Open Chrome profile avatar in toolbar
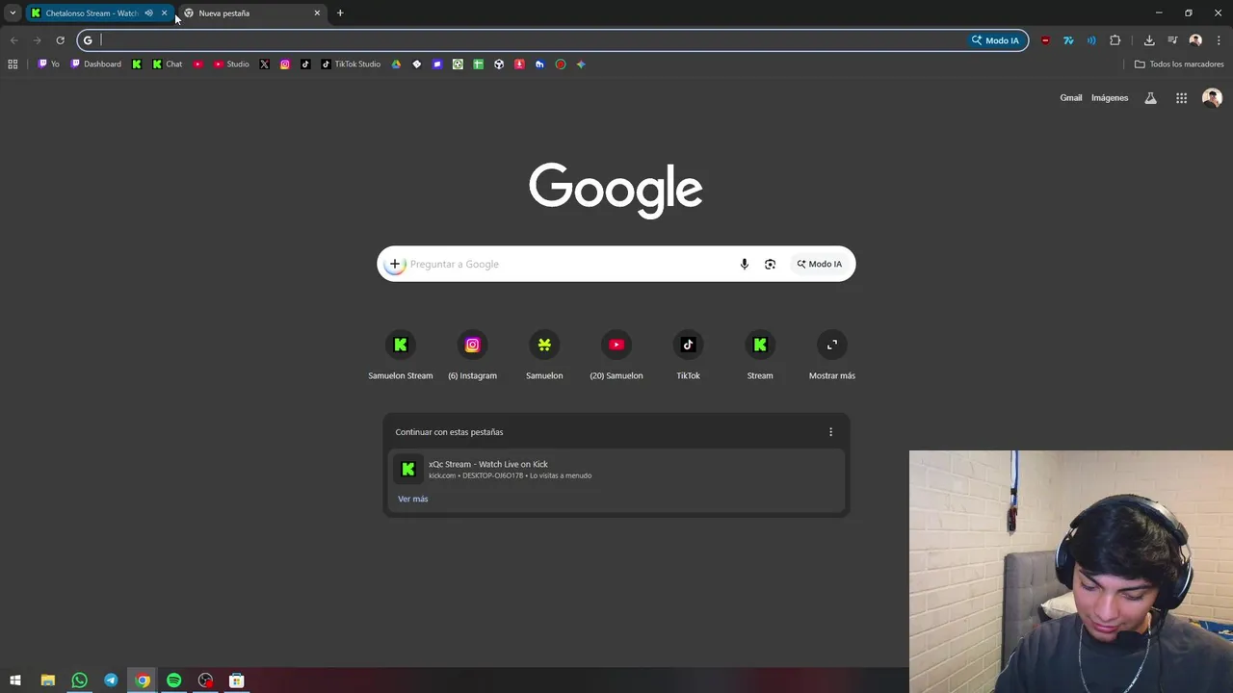Screen dimensions: 1233x693 click(1195, 40)
